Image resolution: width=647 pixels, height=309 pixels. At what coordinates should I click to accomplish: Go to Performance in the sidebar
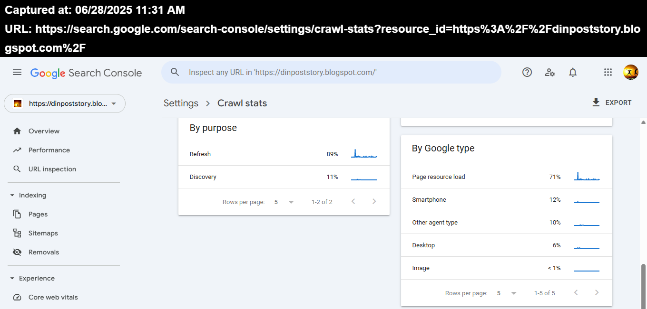(x=49, y=150)
